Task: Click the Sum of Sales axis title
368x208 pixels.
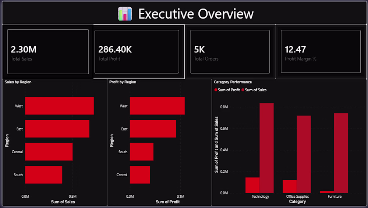Action: click(x=63, y=202)
